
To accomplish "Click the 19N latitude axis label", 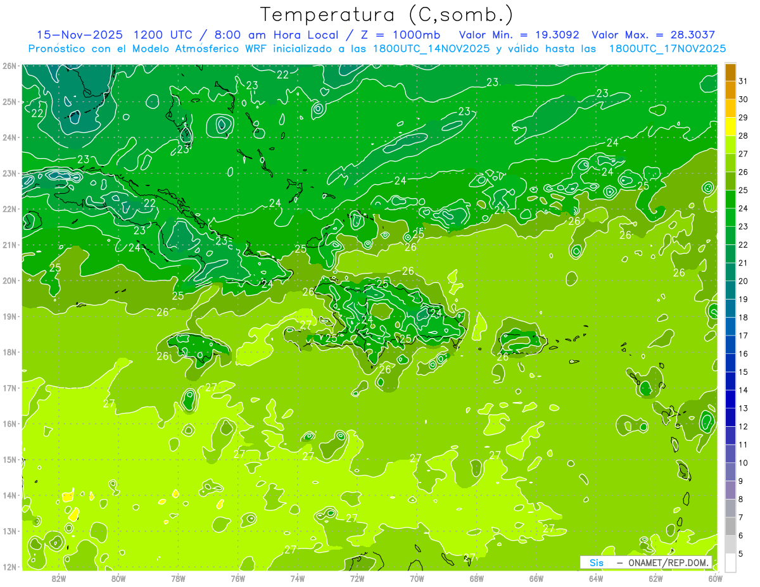I will click(9, 317).
